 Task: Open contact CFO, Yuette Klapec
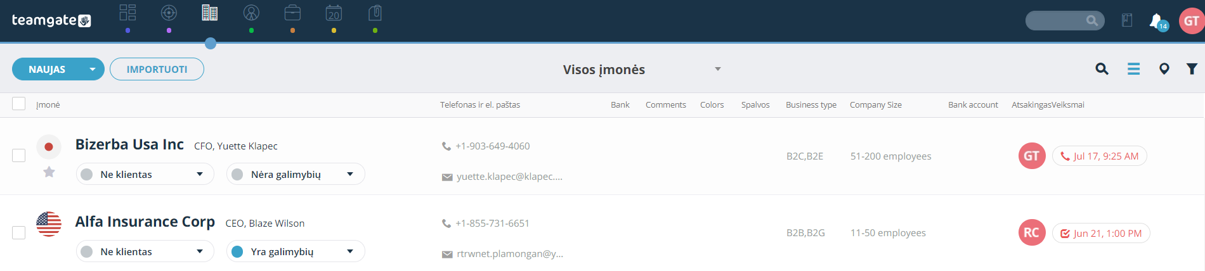click(236, 146)
